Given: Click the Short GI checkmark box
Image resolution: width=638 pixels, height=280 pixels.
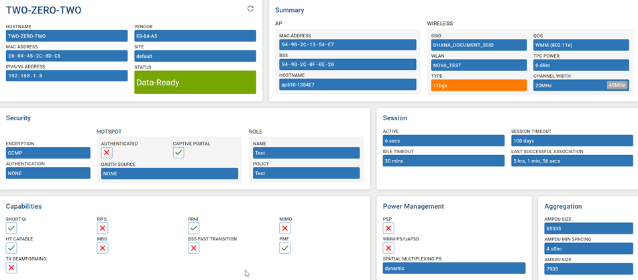Looking at the screenshot, I should (11, 228).
